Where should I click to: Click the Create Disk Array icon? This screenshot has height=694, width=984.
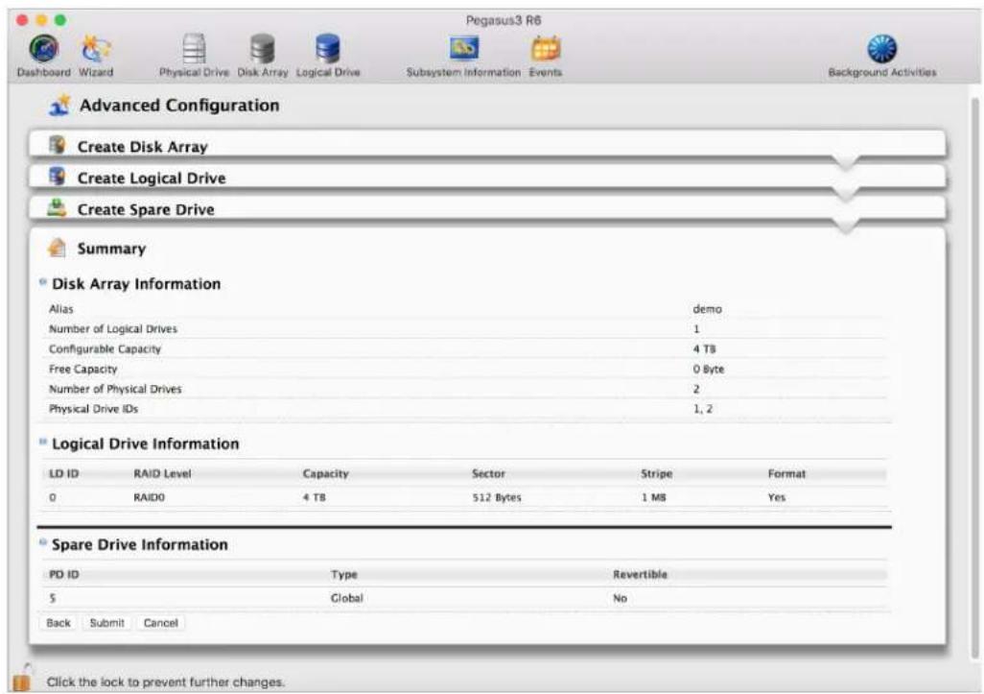click(58, 145)
